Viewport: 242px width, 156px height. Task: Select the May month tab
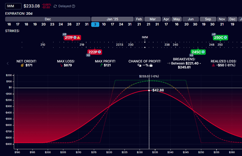pos(176,19)
